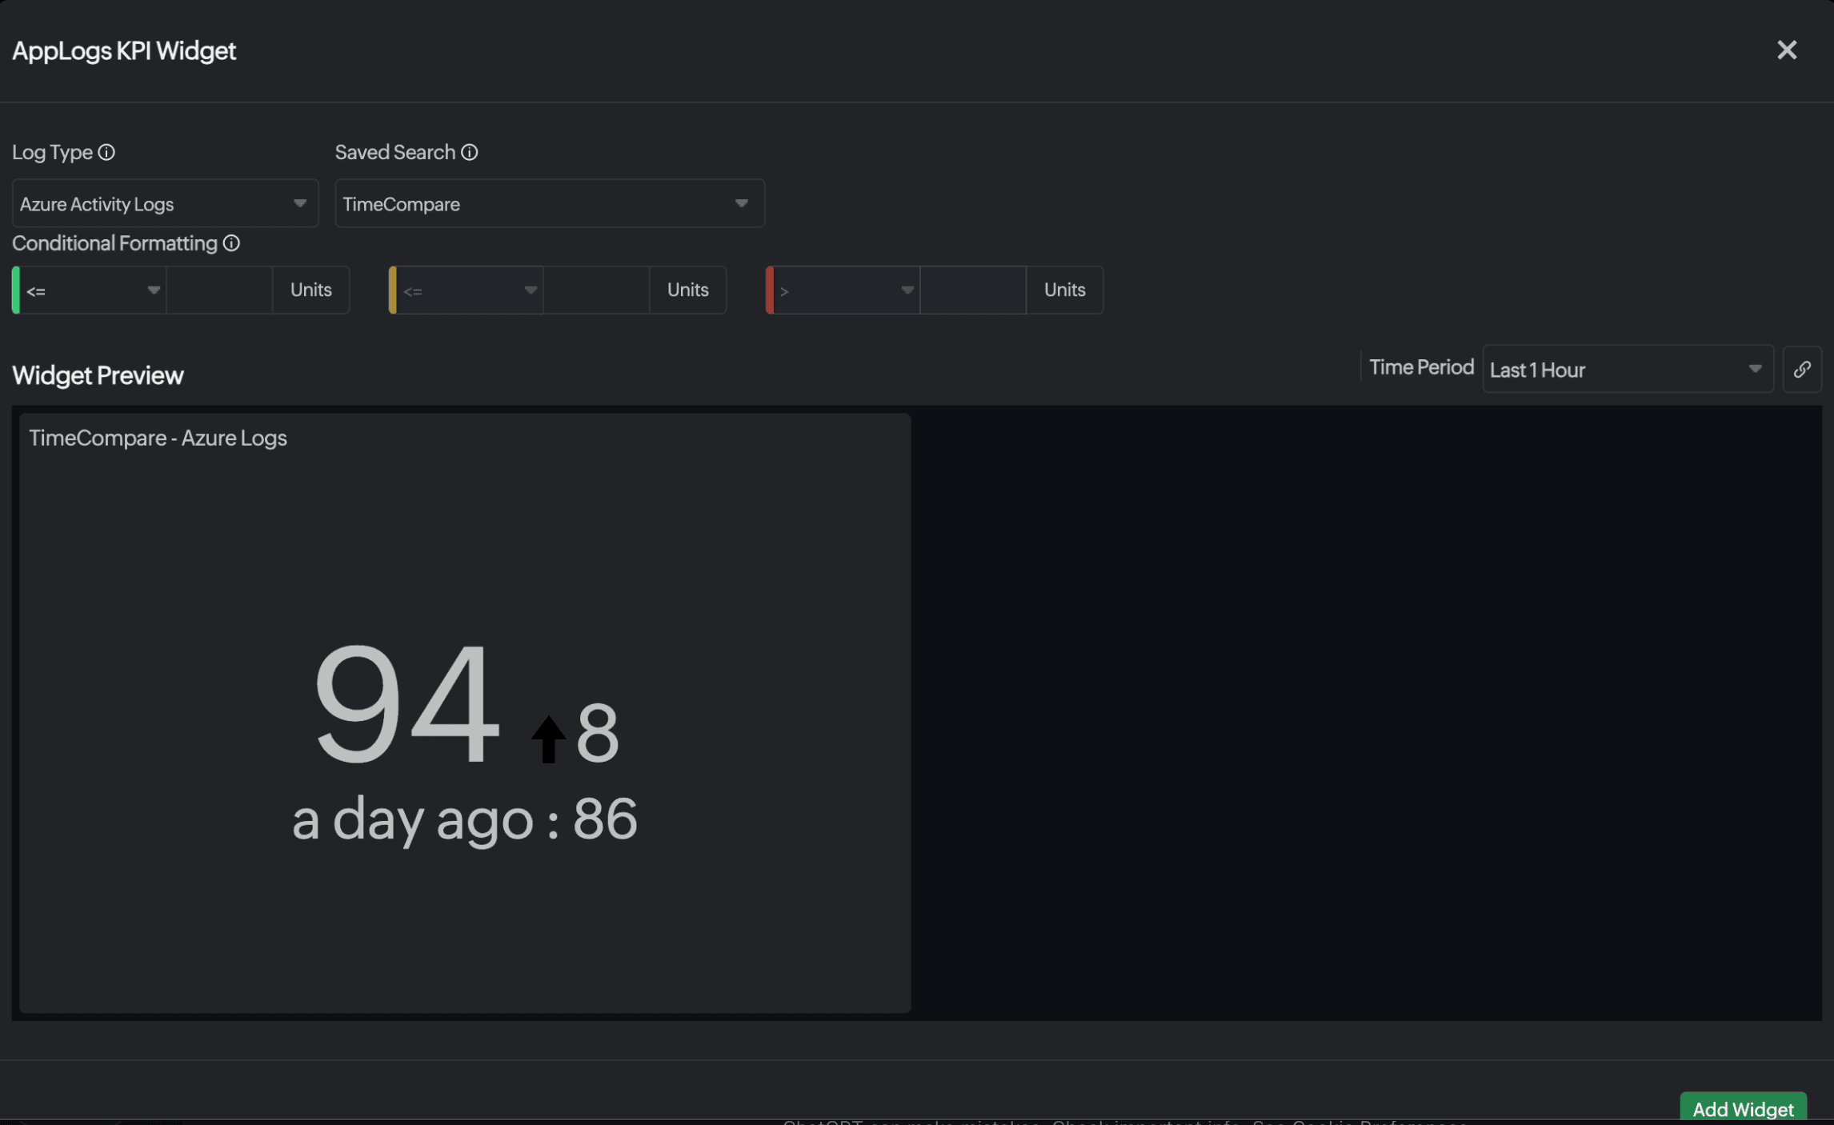1834x1125 pixels.
Task: Open the Log Type info tooltip
Action: pos(106,152)
